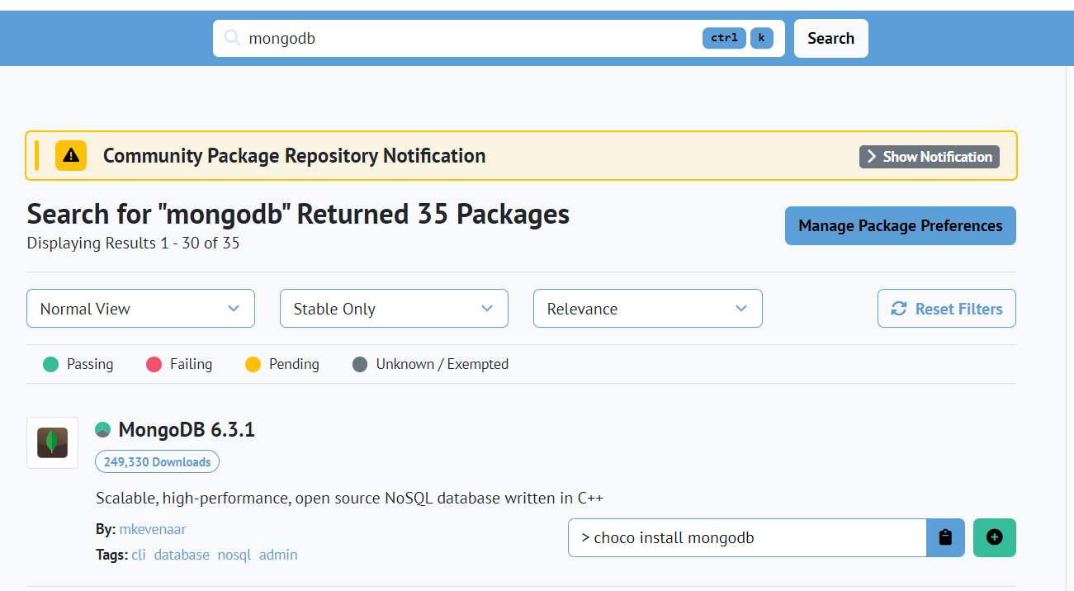
Task: Click the Search button
Action: (830, 38)
